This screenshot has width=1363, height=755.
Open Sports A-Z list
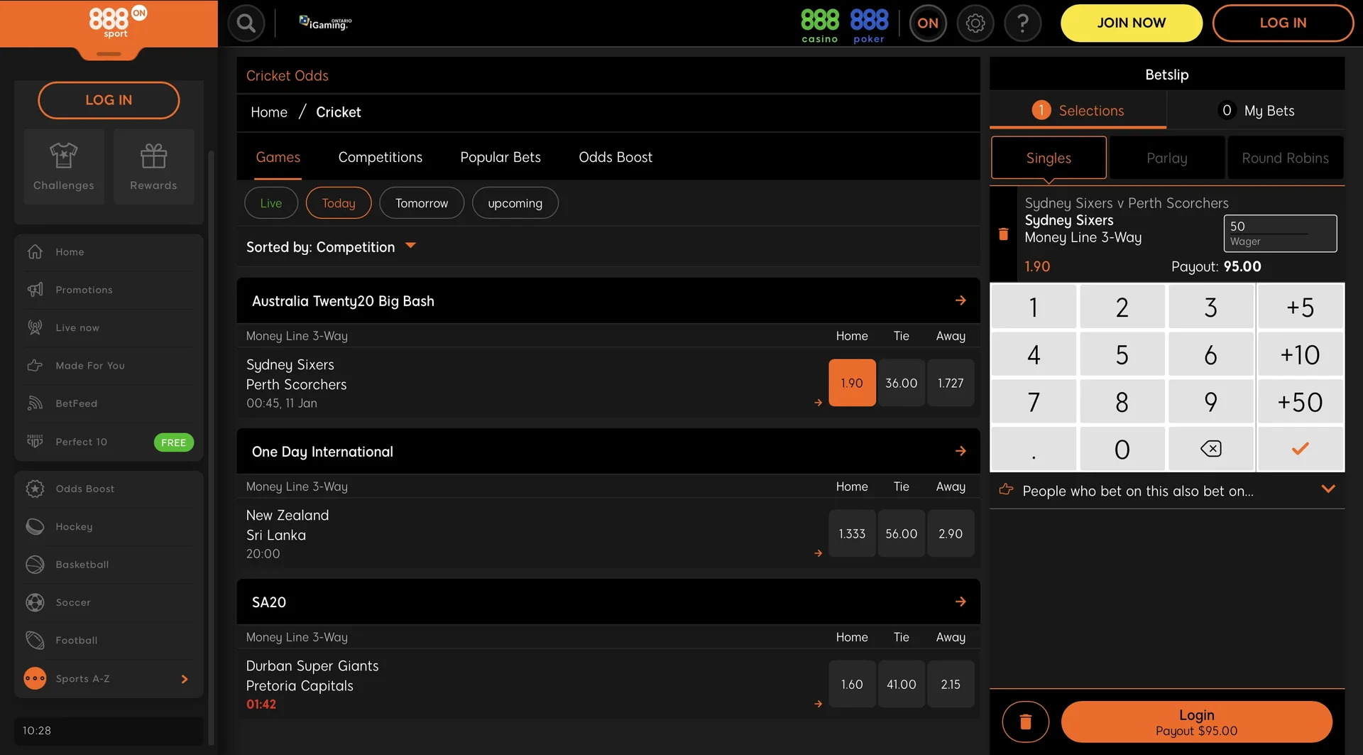pos(109,678)
